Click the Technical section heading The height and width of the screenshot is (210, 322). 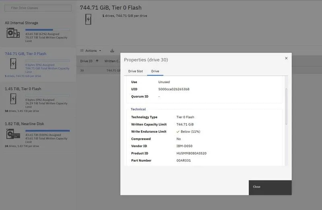[x=138, y=109]
